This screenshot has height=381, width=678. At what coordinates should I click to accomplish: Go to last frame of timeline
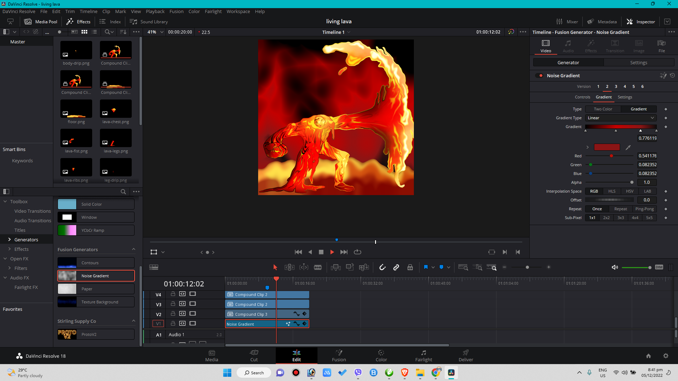coord(344,252)
